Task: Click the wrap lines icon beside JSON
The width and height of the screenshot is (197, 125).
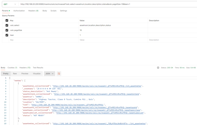Action: pyautogui.click(x=59, y=74)
